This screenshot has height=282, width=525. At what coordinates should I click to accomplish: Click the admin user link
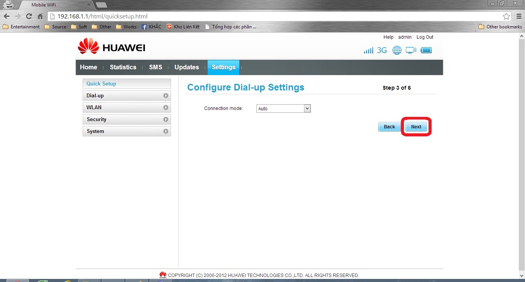point(405,37)
